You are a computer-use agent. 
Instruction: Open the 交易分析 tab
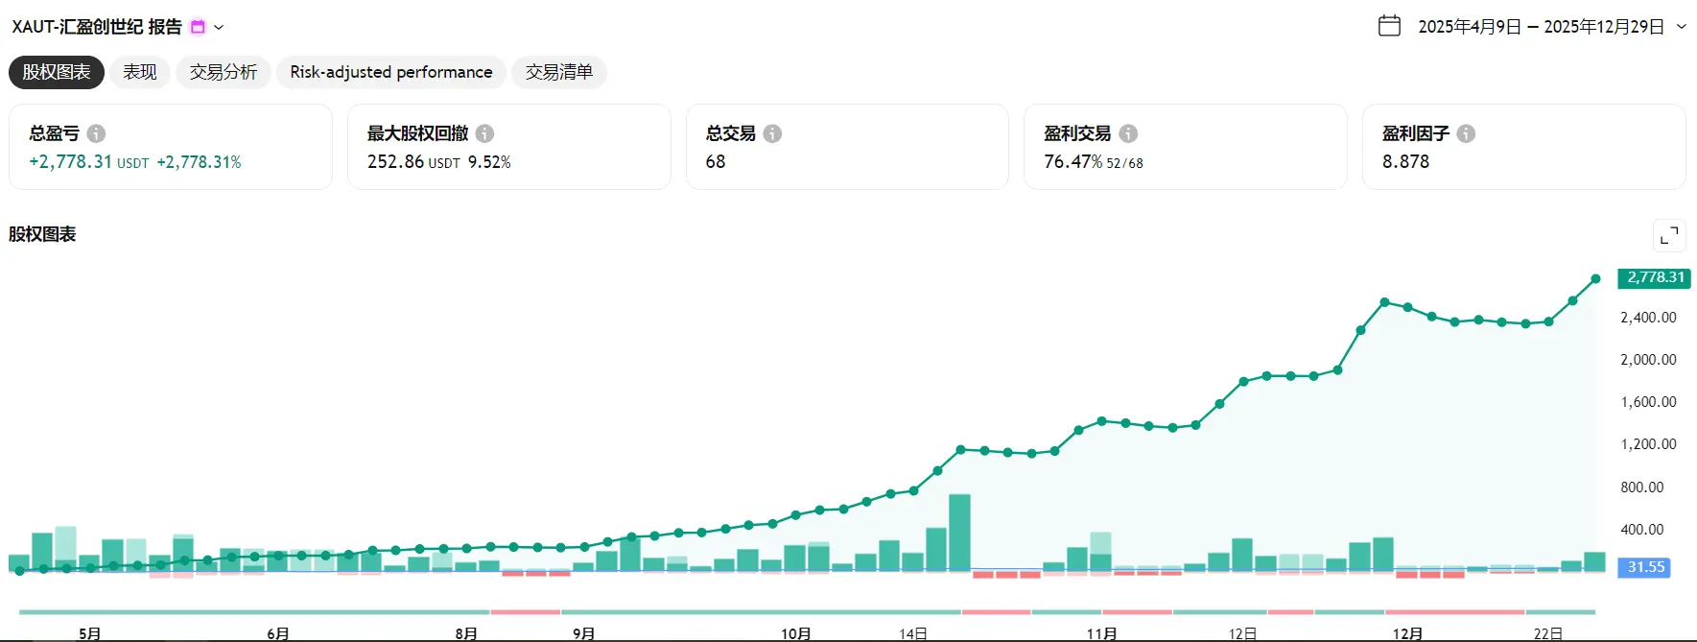224,72
